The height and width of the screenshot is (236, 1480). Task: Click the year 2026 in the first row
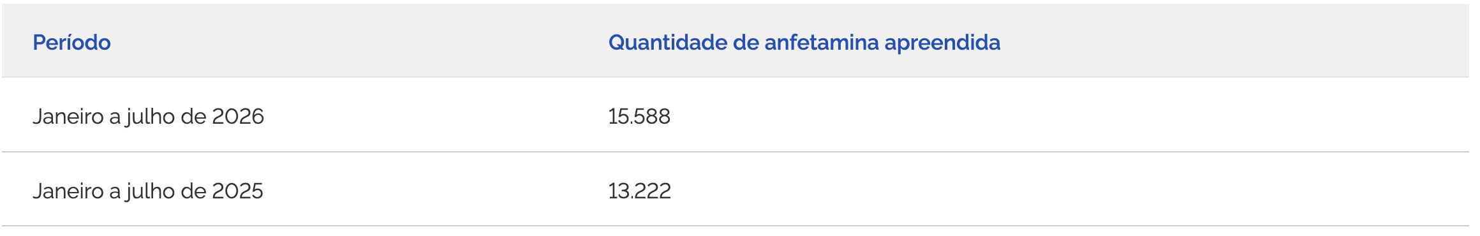point(237,116)
